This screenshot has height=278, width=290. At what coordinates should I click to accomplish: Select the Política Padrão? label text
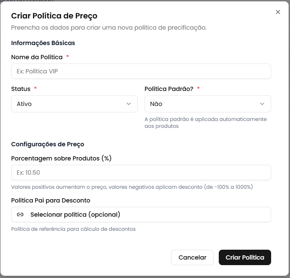[x=169, y=89]
